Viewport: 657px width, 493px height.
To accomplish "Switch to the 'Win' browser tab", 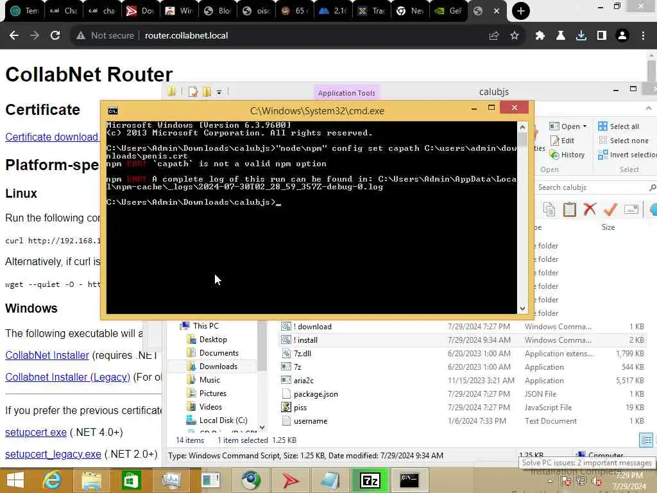I will (x=178, y=11).
